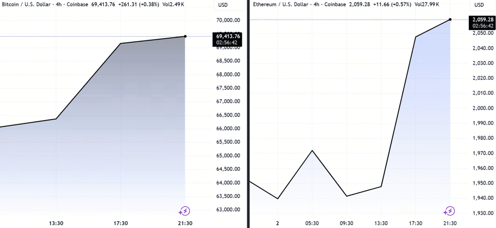This screenshot has width=496, height=228.
Task: Click the 69,413.76 Bitcoin price label
Action: (x=228, y=36)
